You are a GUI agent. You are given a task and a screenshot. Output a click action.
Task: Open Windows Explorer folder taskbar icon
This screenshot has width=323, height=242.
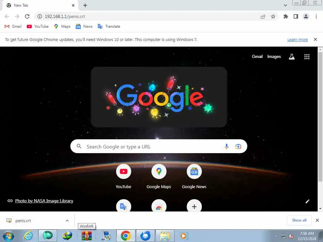pyautogui.click(x=165, y=236)
